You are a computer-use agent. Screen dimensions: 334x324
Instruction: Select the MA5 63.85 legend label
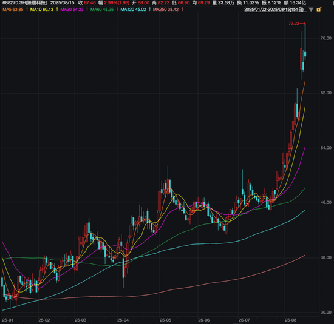tap(13, 9)
